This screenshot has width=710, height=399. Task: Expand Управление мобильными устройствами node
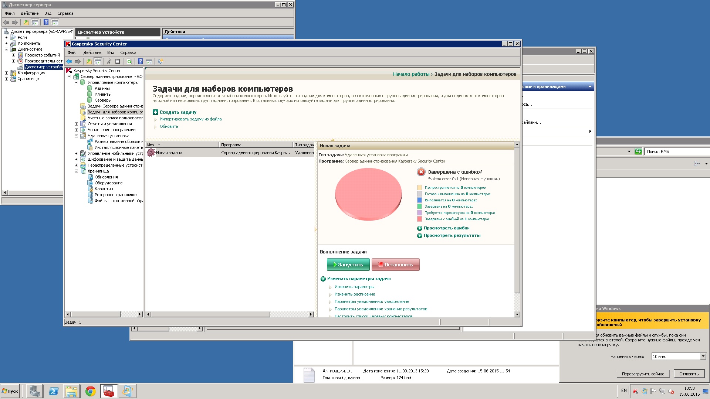pos(76,153)
